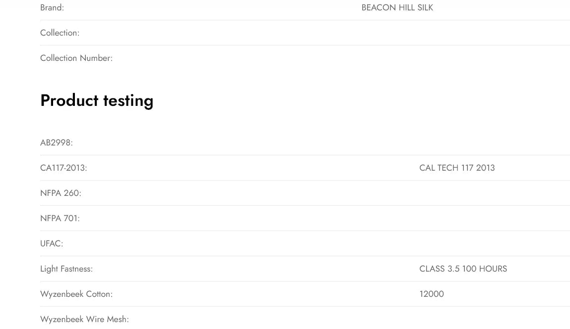This screenshot has height=329, width=570.
Task: Select the CAL TECH 117 2013 value
Action: click(457, 168)
